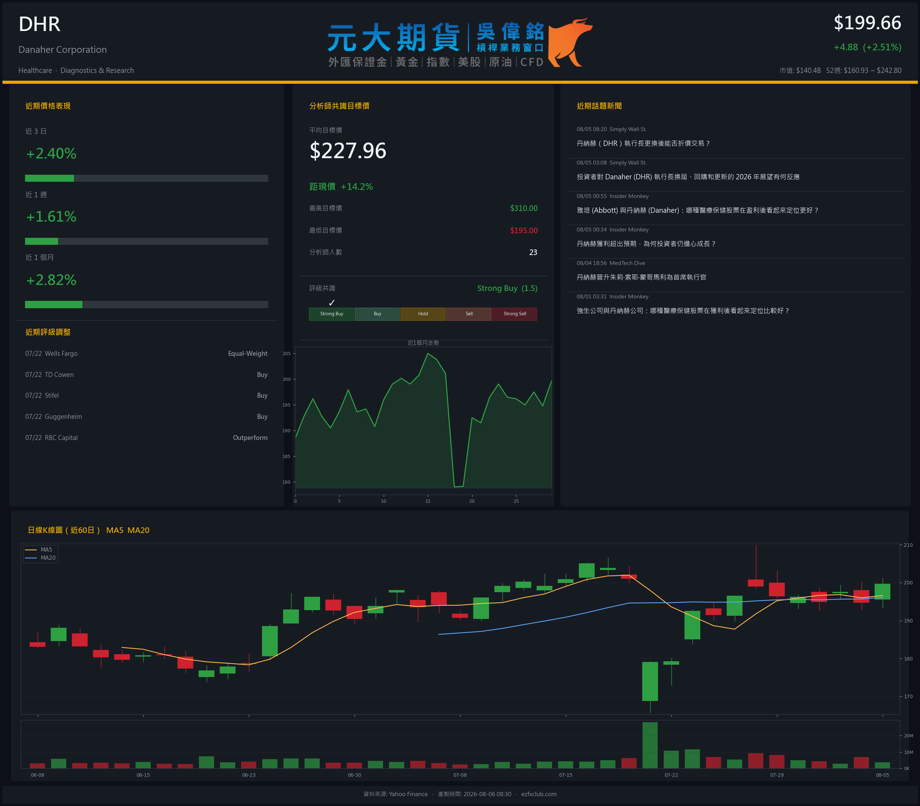Screen dimensions: 920x806
Task: Click the 日線K線圖（近60日）chart title
Action: tap(88, 530)
